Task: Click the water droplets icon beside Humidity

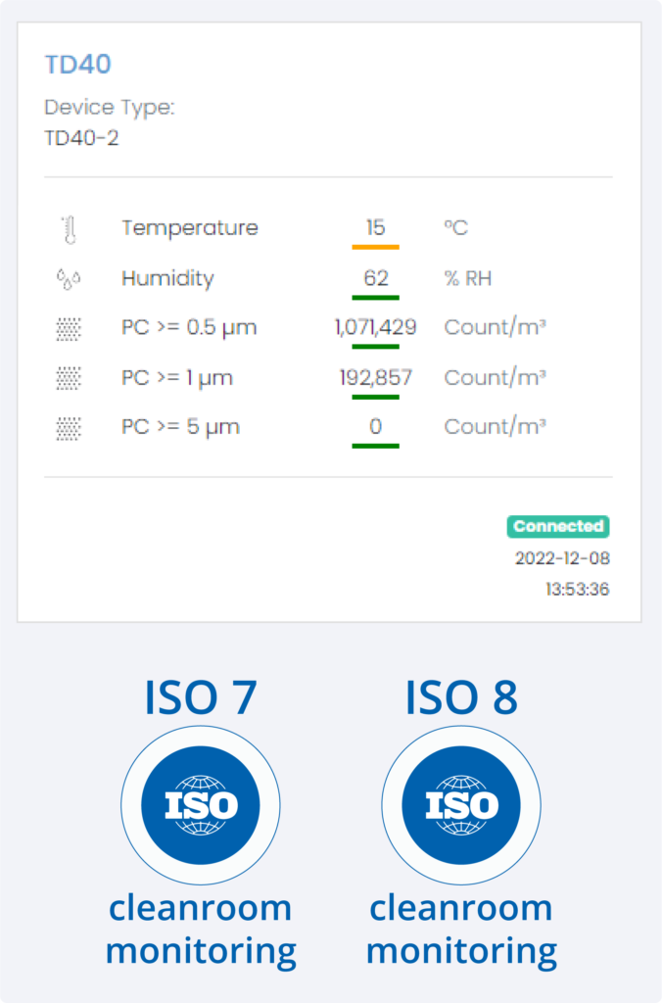Action: [69, 279]
